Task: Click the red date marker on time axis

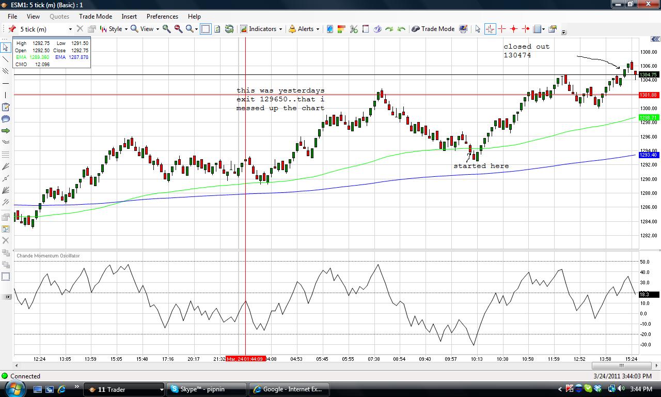Action: click(246, 359)
